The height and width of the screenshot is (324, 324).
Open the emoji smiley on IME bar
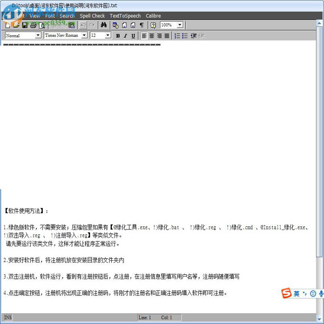click(x=313, y=294)
